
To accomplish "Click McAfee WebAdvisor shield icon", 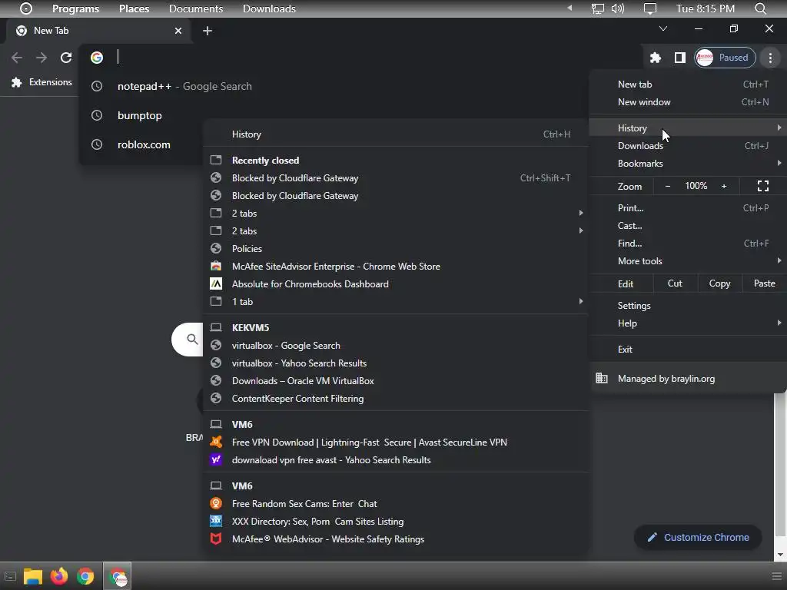I will click(216, 539).
